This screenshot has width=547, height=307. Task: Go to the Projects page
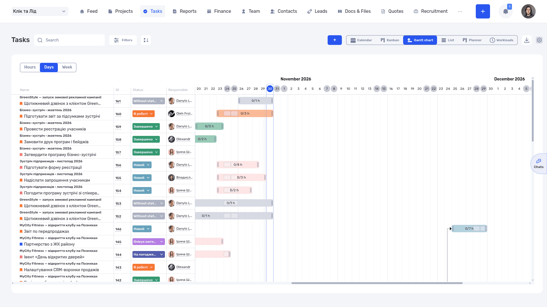point(121,11)
